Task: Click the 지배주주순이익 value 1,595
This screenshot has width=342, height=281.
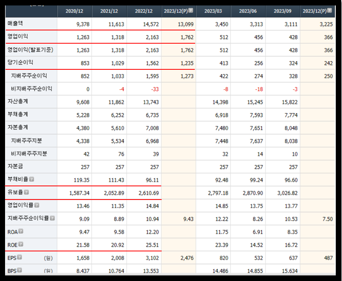Action: coord(152,76)
